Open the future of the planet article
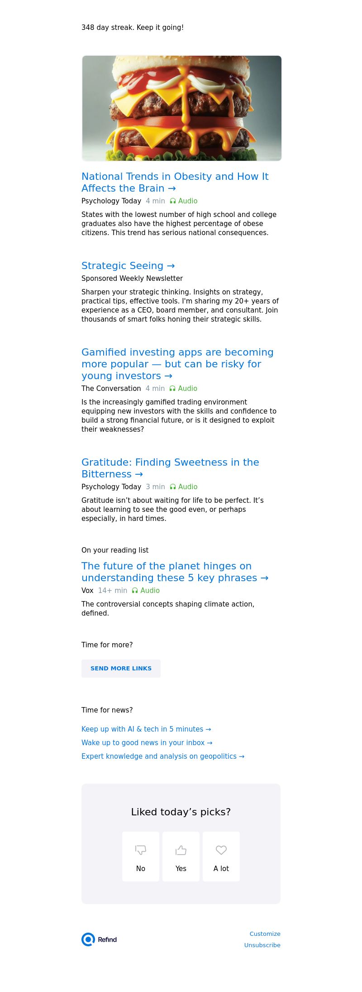 tap(175, 572)
